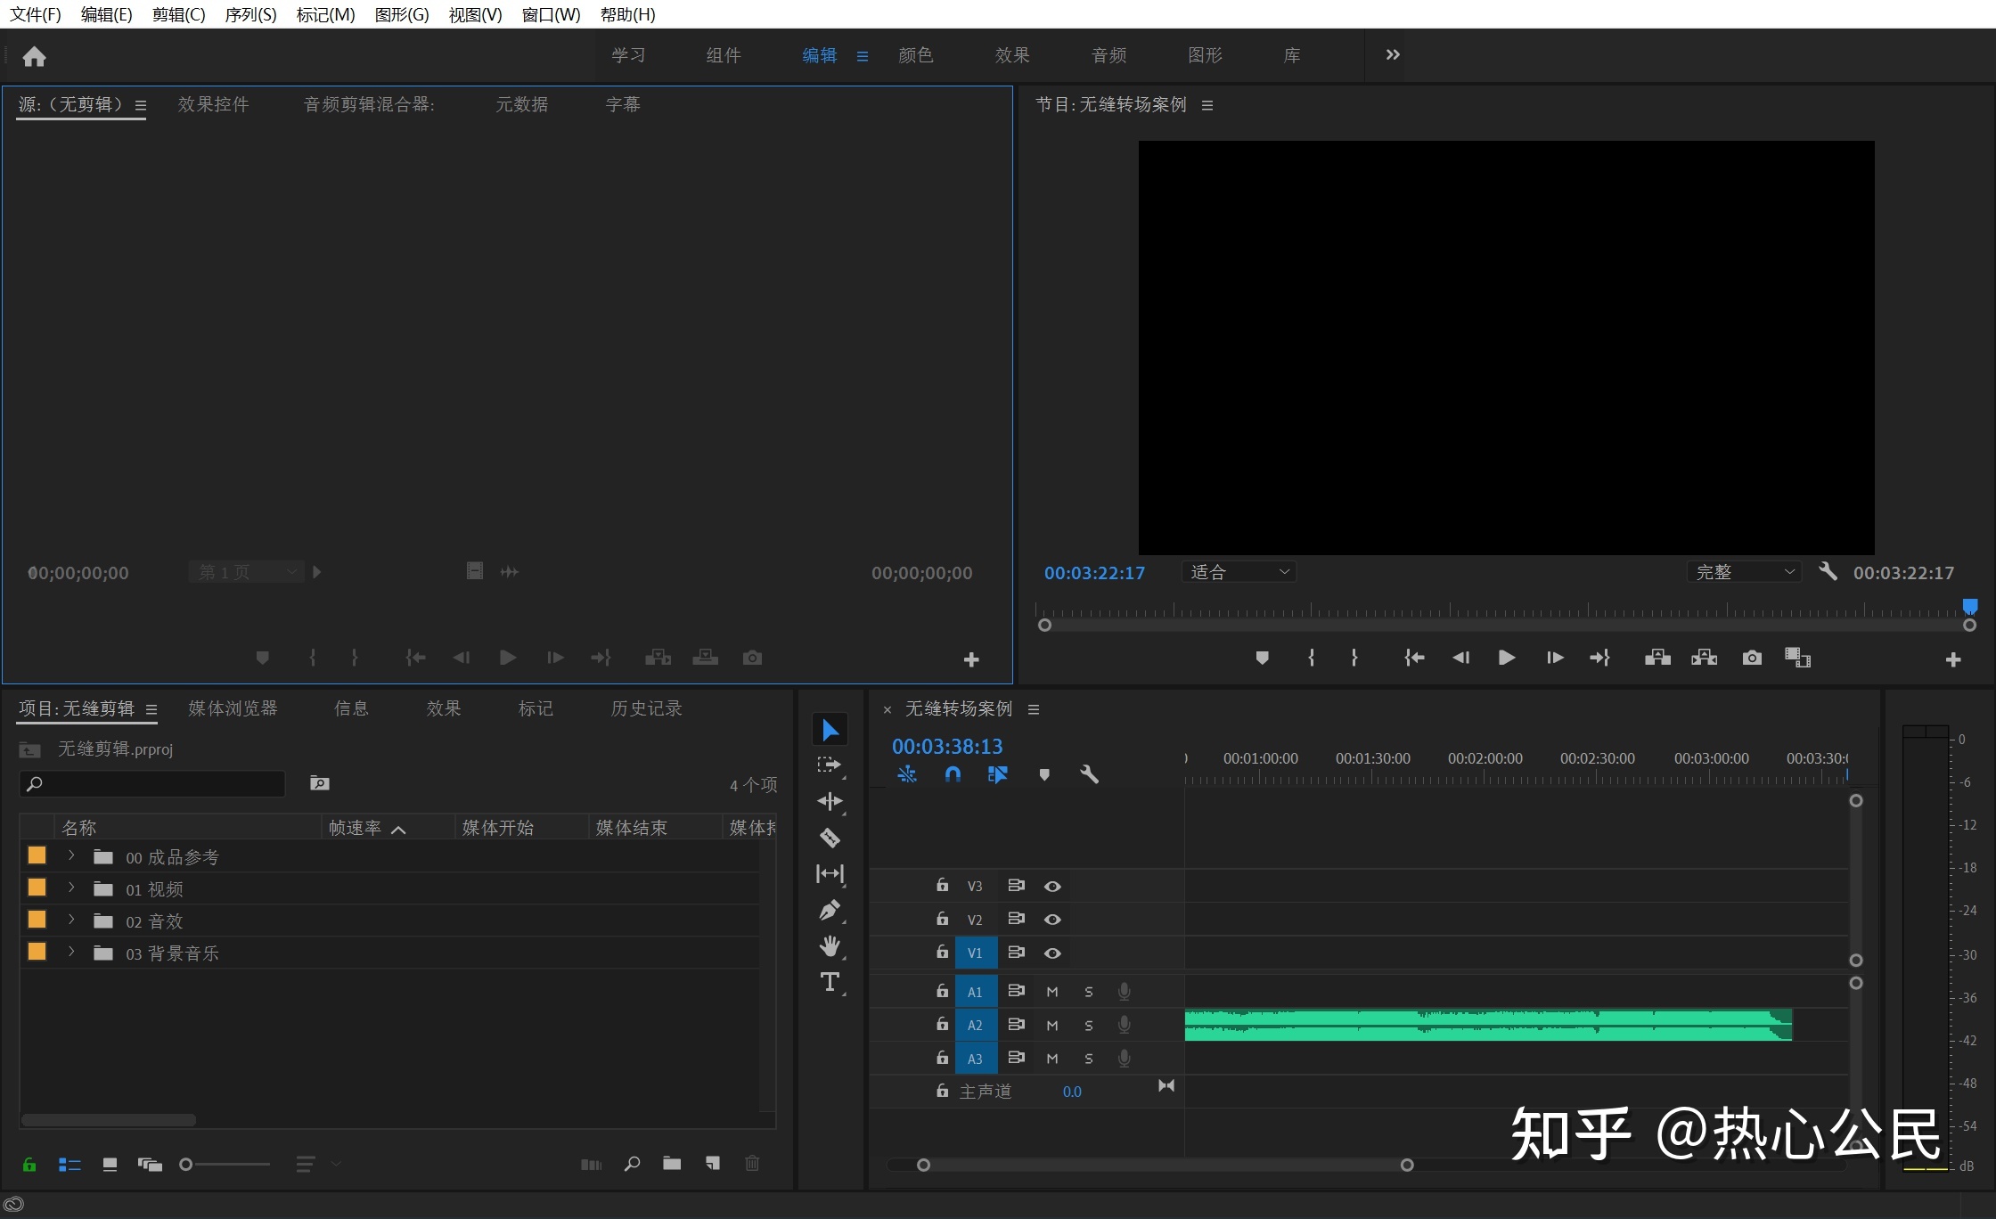This screenshot has width=1996, height=1219.
Task: Select the Type tool
Action: click(830, 982)
